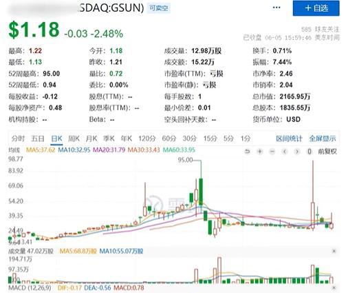The height and width of the screenshot is (293, 348).
Task: Click the chart tool icon beside 前复权
Action: (309, 152)
